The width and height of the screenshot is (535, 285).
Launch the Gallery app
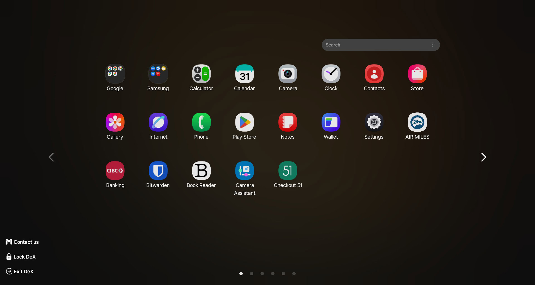pyautogui.click(x=115, y=122)
